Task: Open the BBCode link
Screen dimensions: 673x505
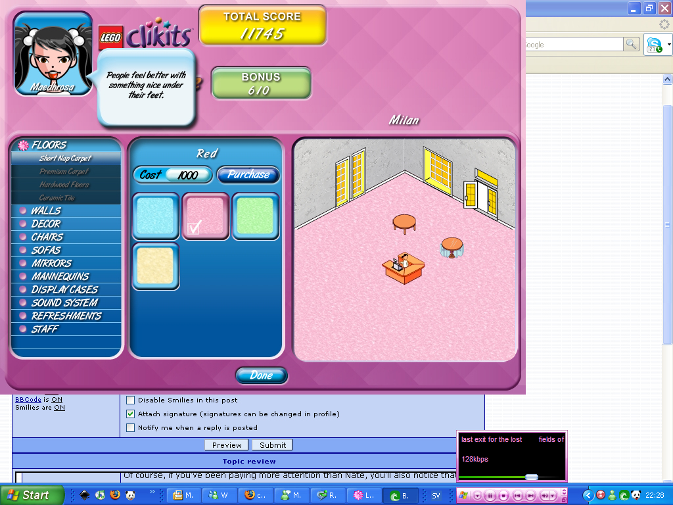Action: click(x=28, y=399)
